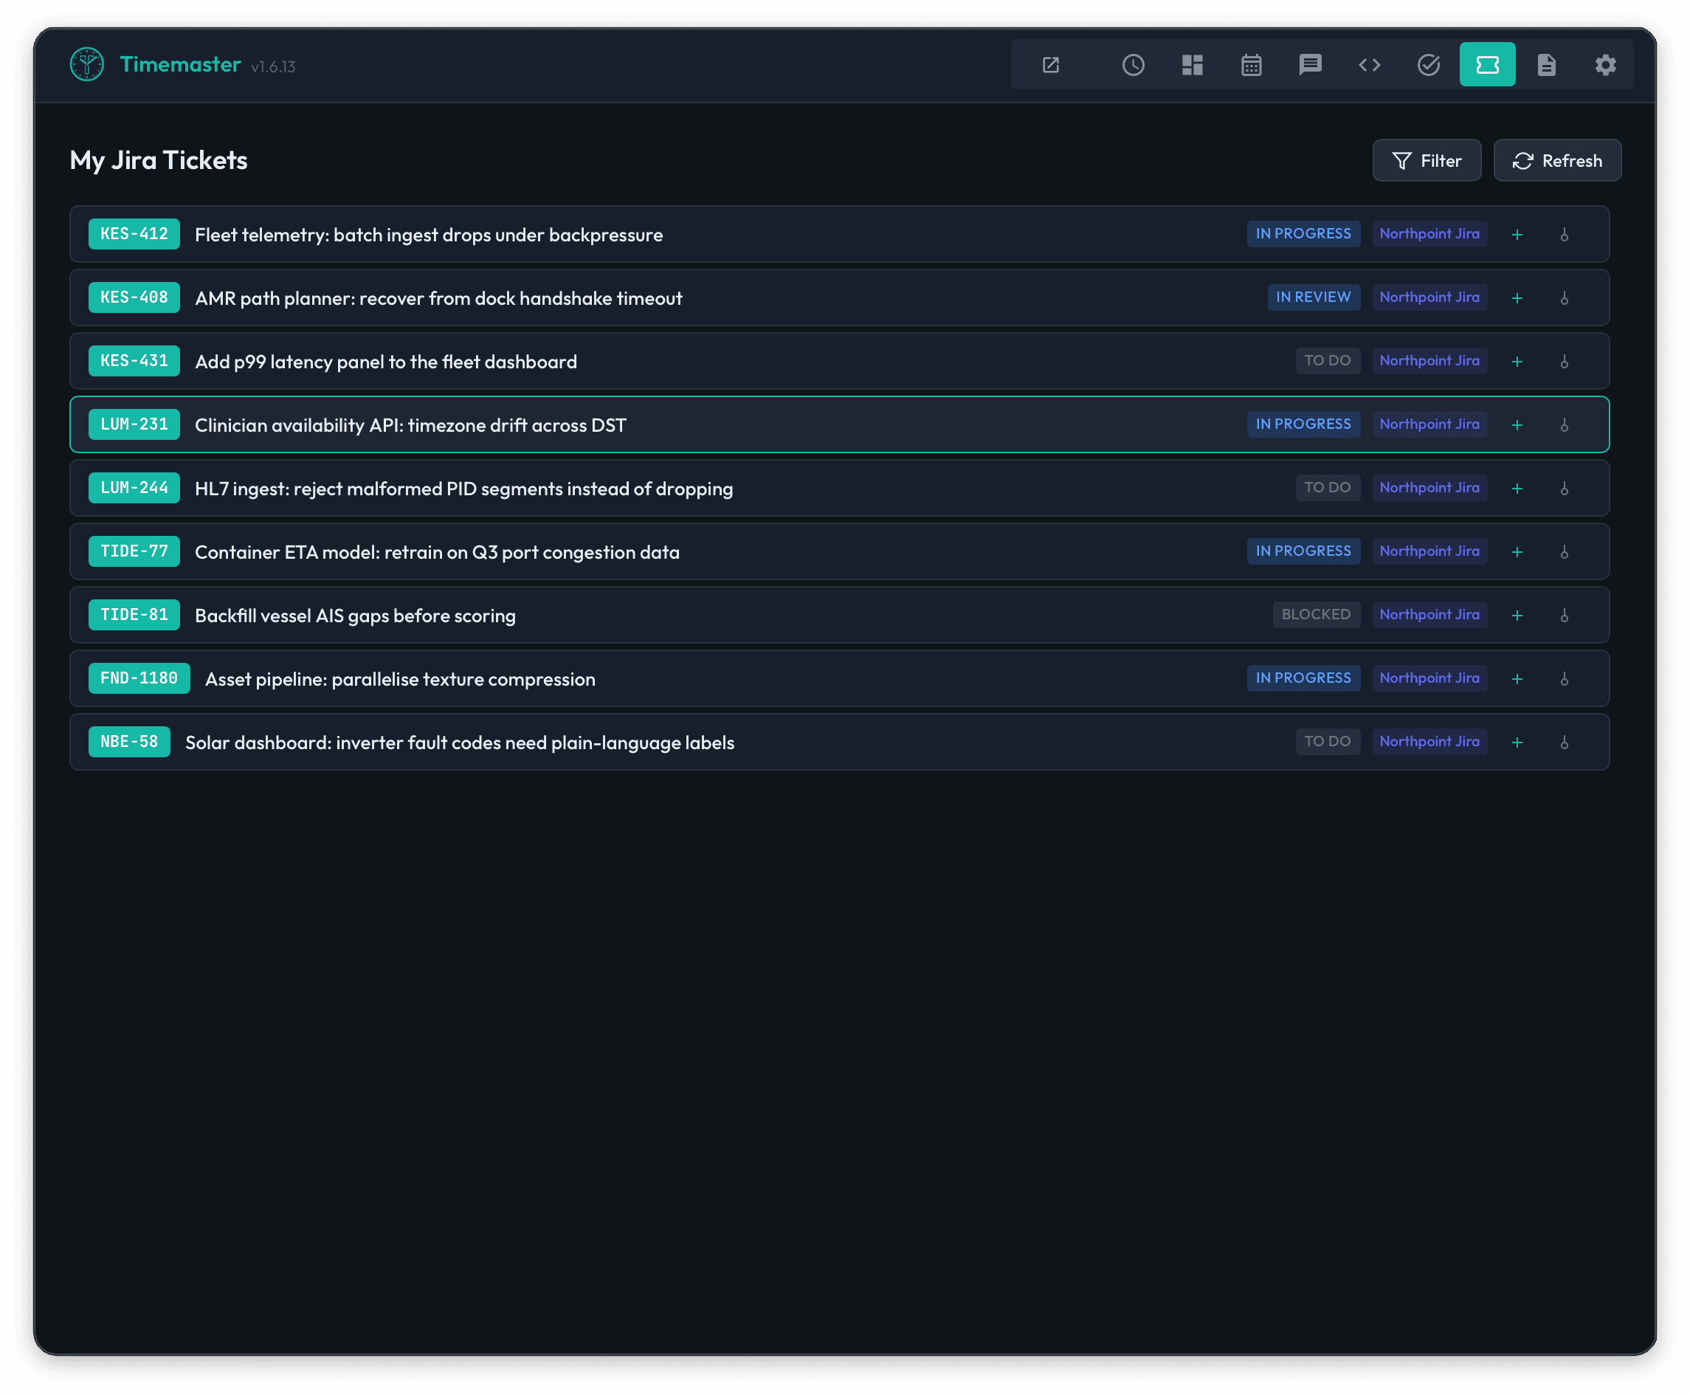Click the plus icon on TIDE-77 row

point(1517,552)
